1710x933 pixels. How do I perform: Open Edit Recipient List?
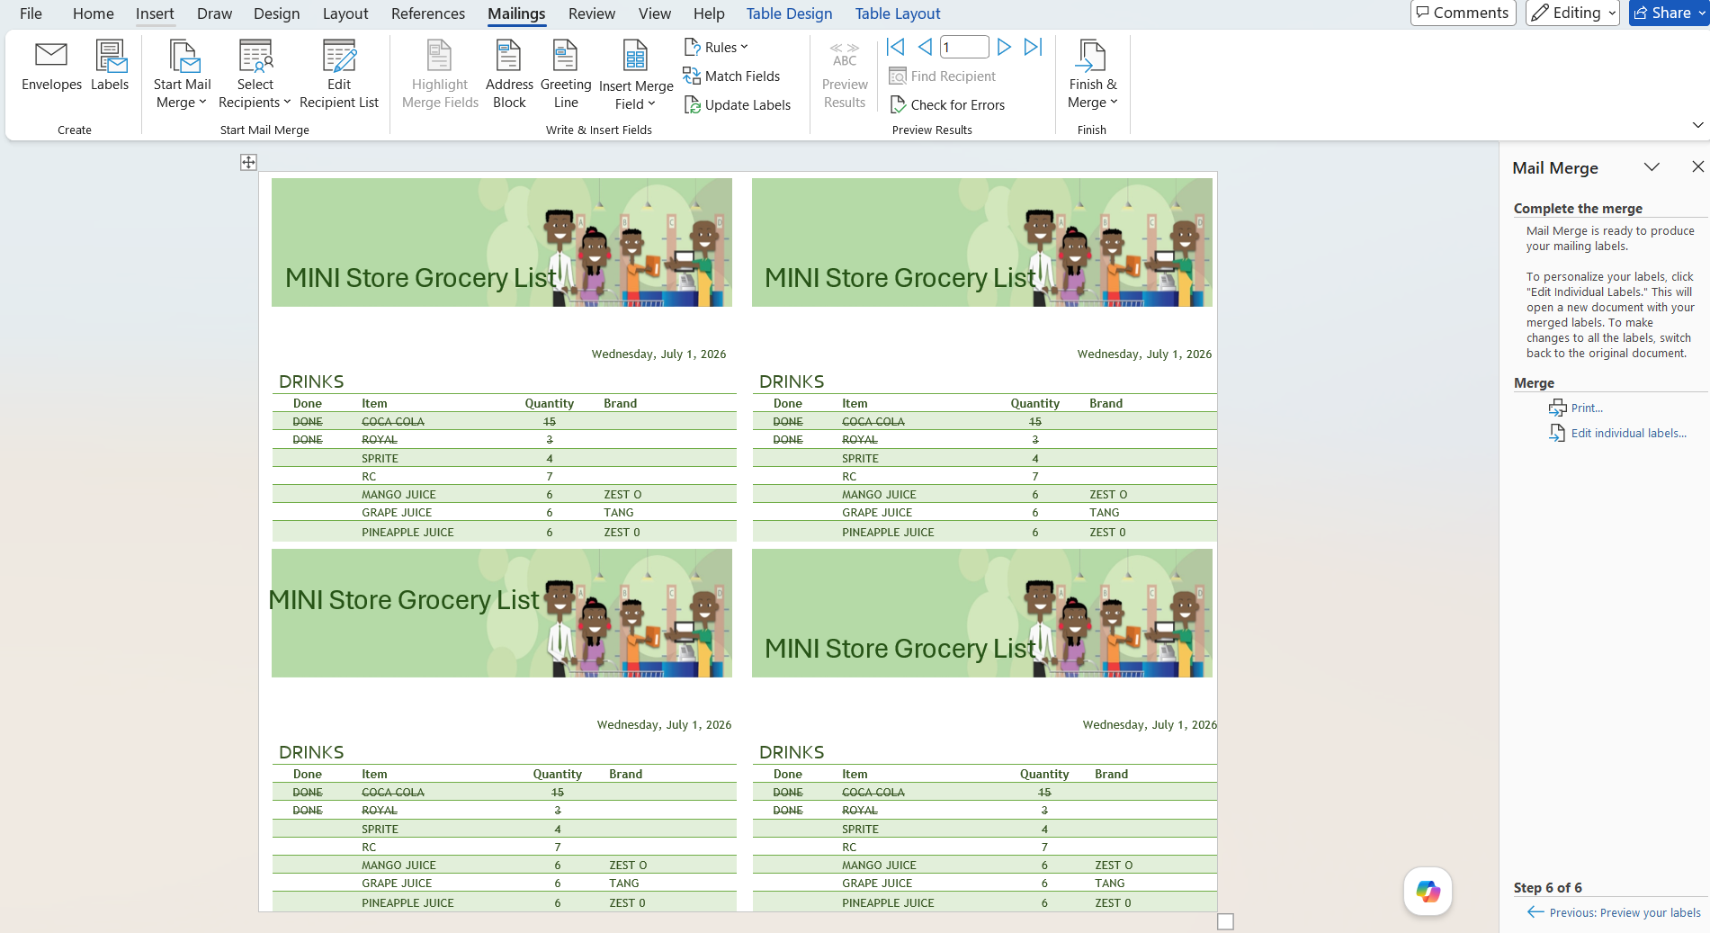(x=339, y=76)
